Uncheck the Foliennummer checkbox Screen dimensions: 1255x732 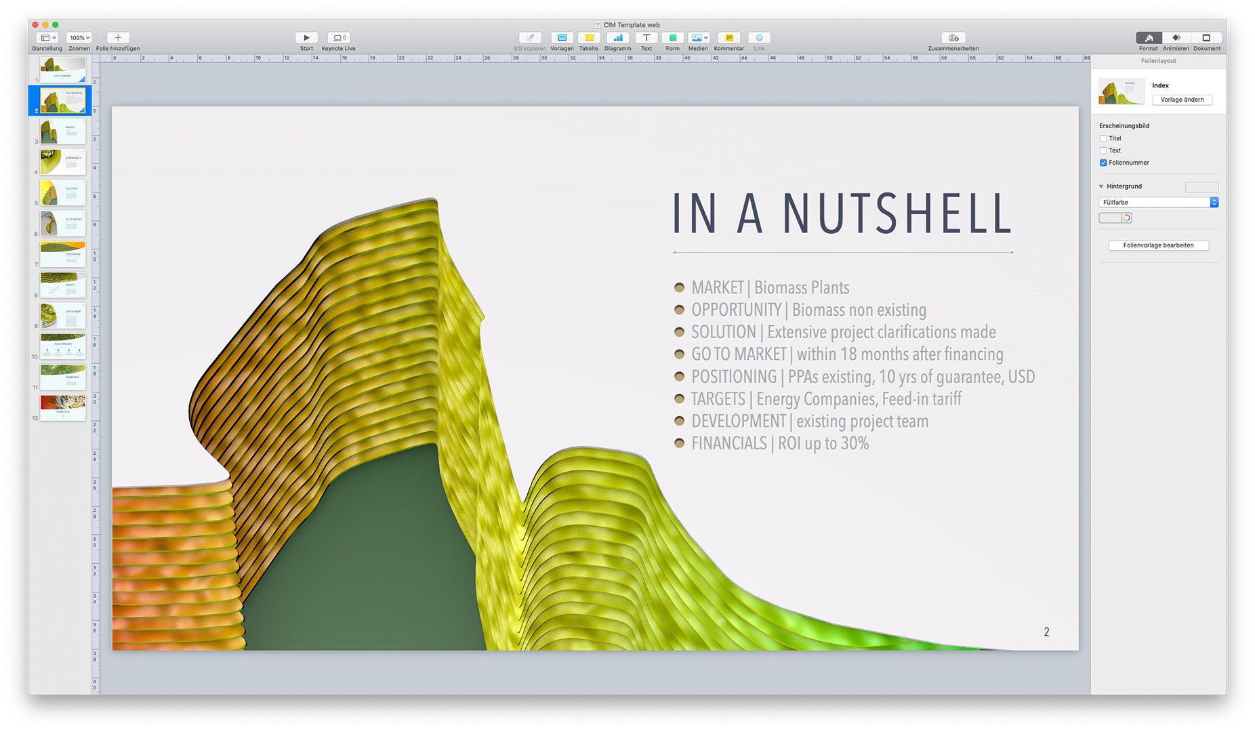(x=1103, y=163)
